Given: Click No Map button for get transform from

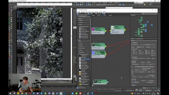Looking at the screenshot, I should pyautogui.click(x=148, y=45).
